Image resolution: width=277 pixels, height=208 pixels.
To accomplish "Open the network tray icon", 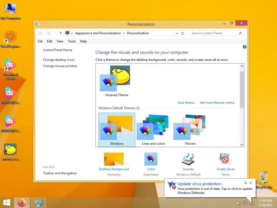I will click(245, 203).
